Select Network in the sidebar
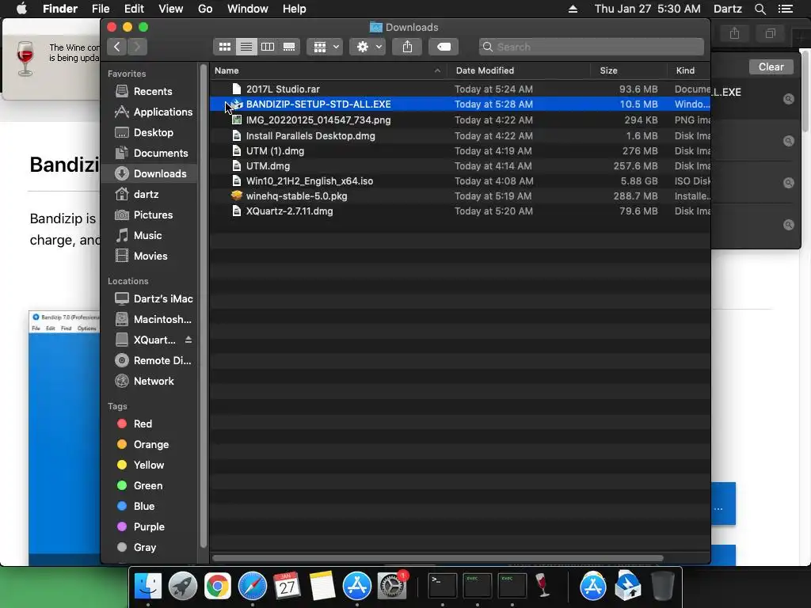This screenshot has height=608, width=811. 148,381
